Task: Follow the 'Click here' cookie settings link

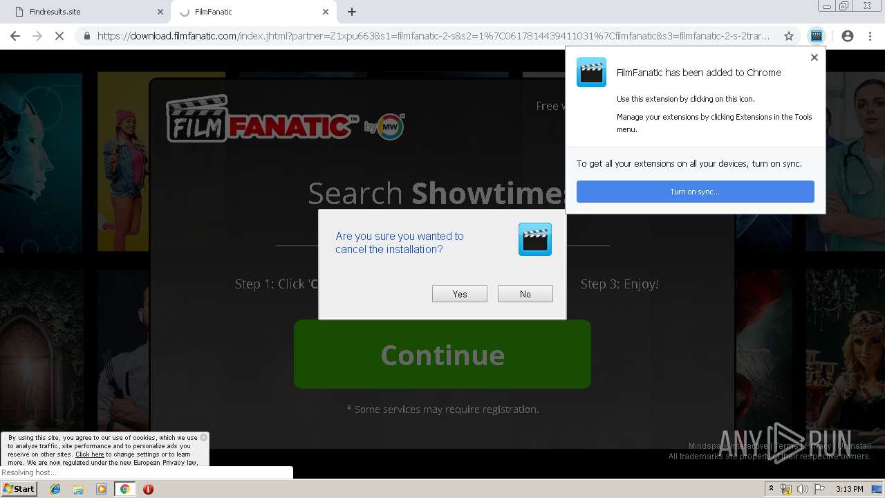Action: (90, 454)
